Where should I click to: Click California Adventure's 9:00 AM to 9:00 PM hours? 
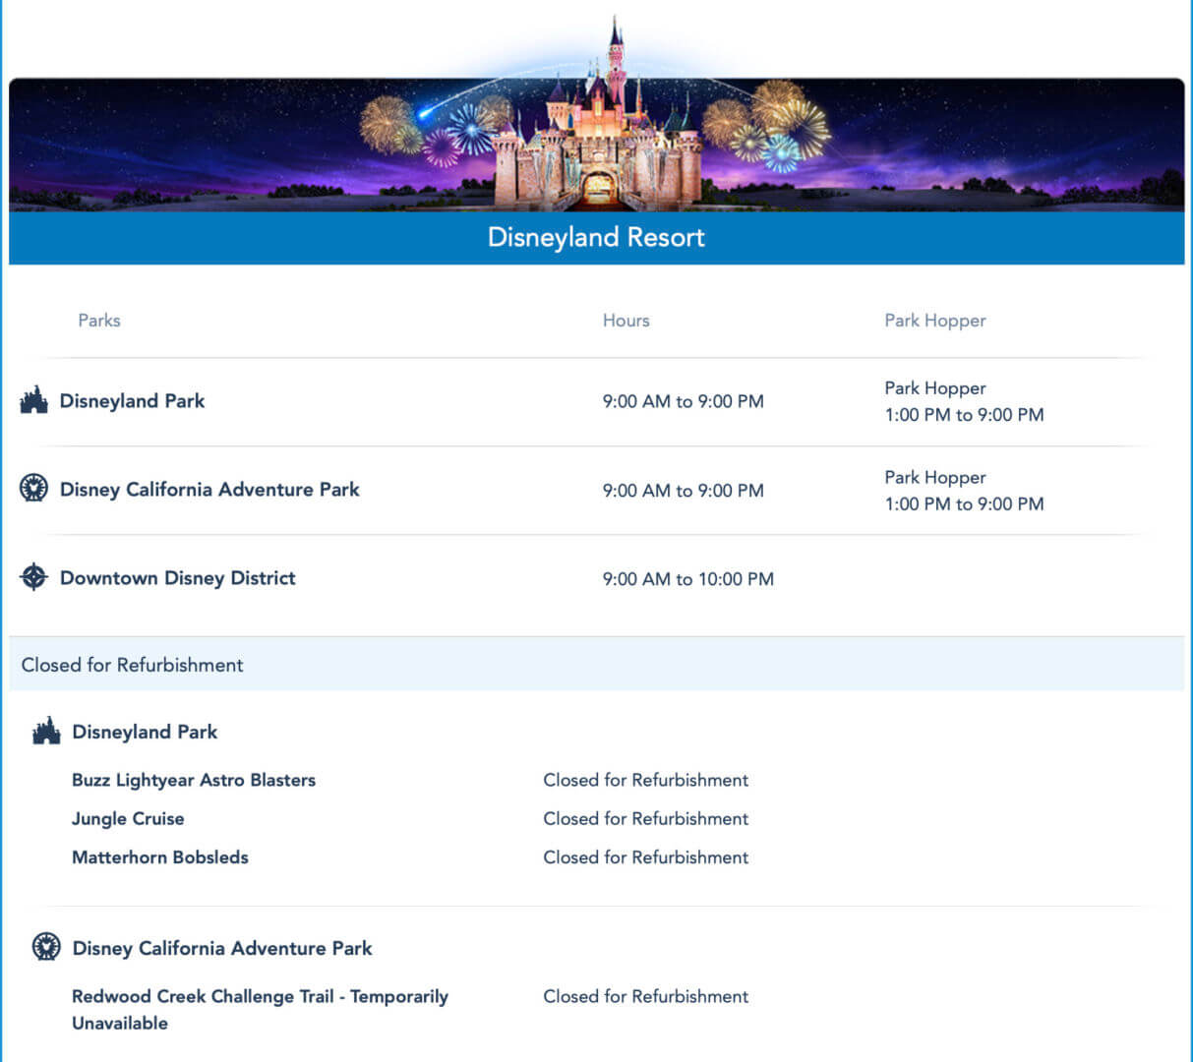click(684, 491)
